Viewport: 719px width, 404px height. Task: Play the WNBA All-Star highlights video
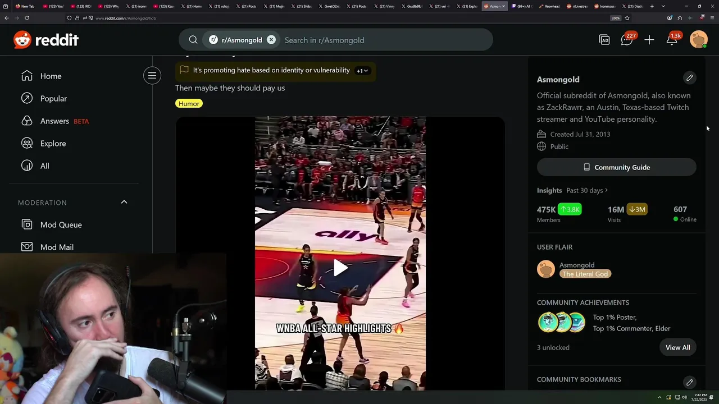pos(340,268)
